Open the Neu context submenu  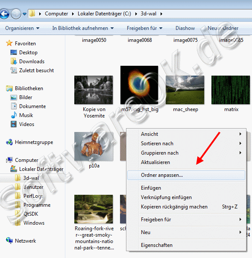point(186,232)
